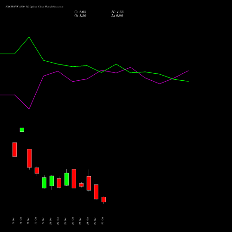This screenshot has width=232, height=232.
Task: Click the tall red candle above 26 Oct
Action: (74, 179)
